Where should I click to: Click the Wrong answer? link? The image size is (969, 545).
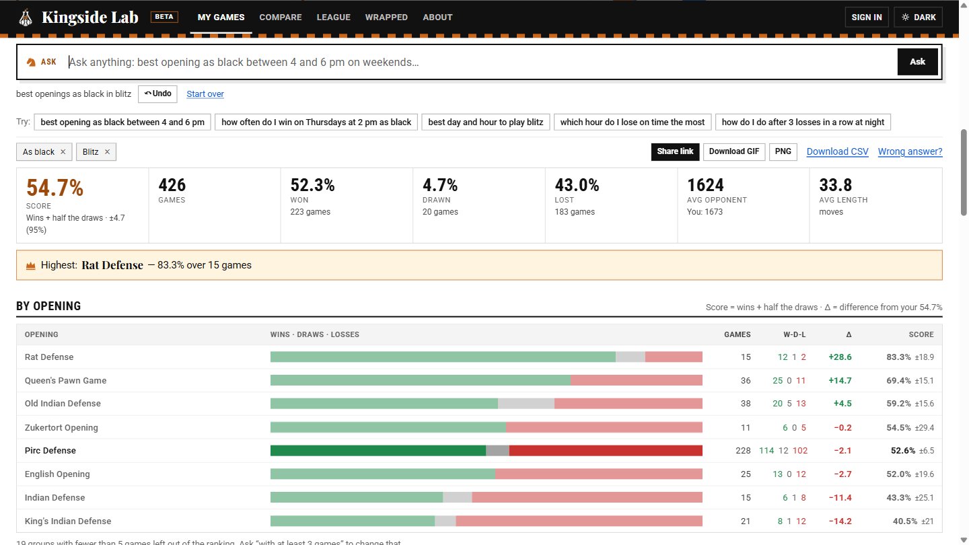(910, 151)
